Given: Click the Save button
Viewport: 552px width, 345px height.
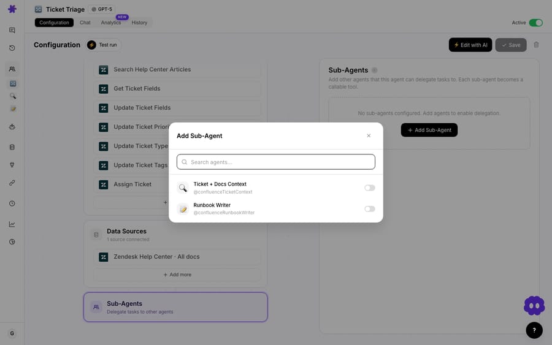Looking at the screenshot, I should point(511,45).
